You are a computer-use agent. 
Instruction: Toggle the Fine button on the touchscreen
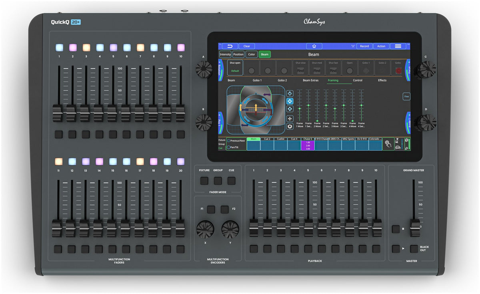[x=406, y=97]
